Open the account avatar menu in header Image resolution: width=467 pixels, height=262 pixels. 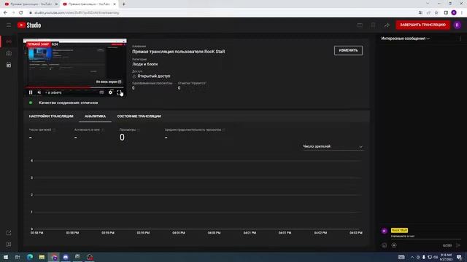point(458,25)
